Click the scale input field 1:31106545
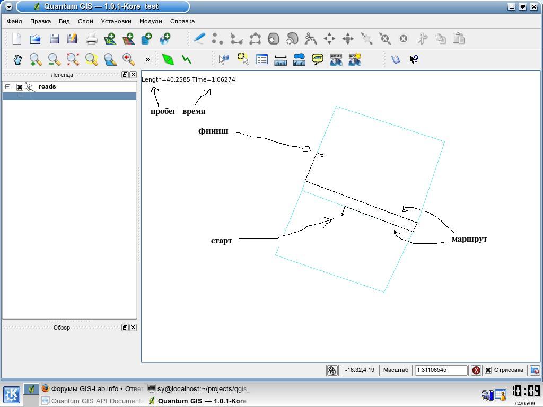 tap(441, 370)
